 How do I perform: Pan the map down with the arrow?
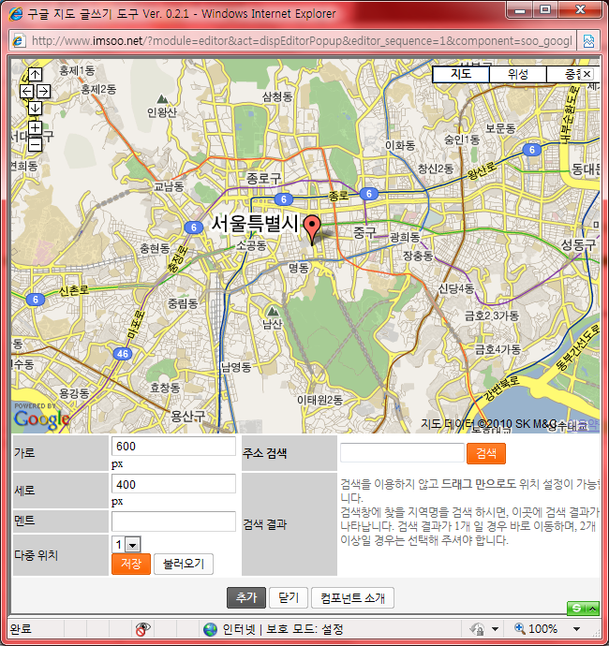[x=35, y=108]
